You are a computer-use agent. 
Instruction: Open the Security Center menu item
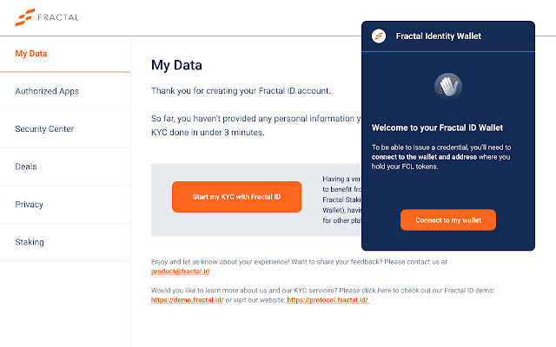pyautogui.click(x=44, y=129)
